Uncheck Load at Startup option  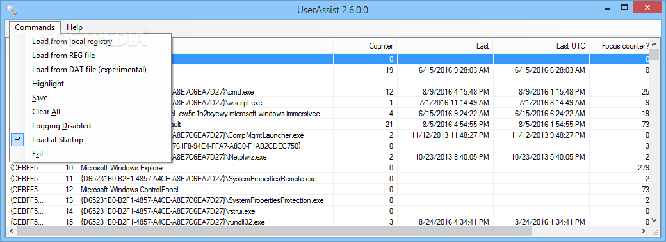(x=90, y=140)
